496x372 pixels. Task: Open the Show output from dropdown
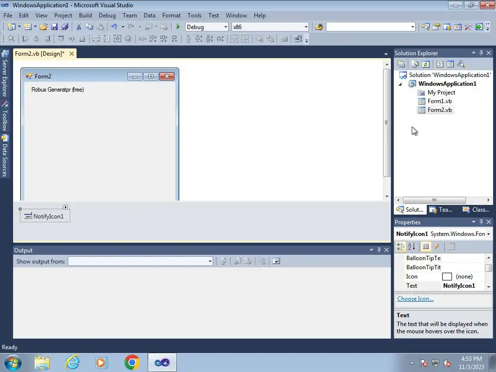coord(210,261)
